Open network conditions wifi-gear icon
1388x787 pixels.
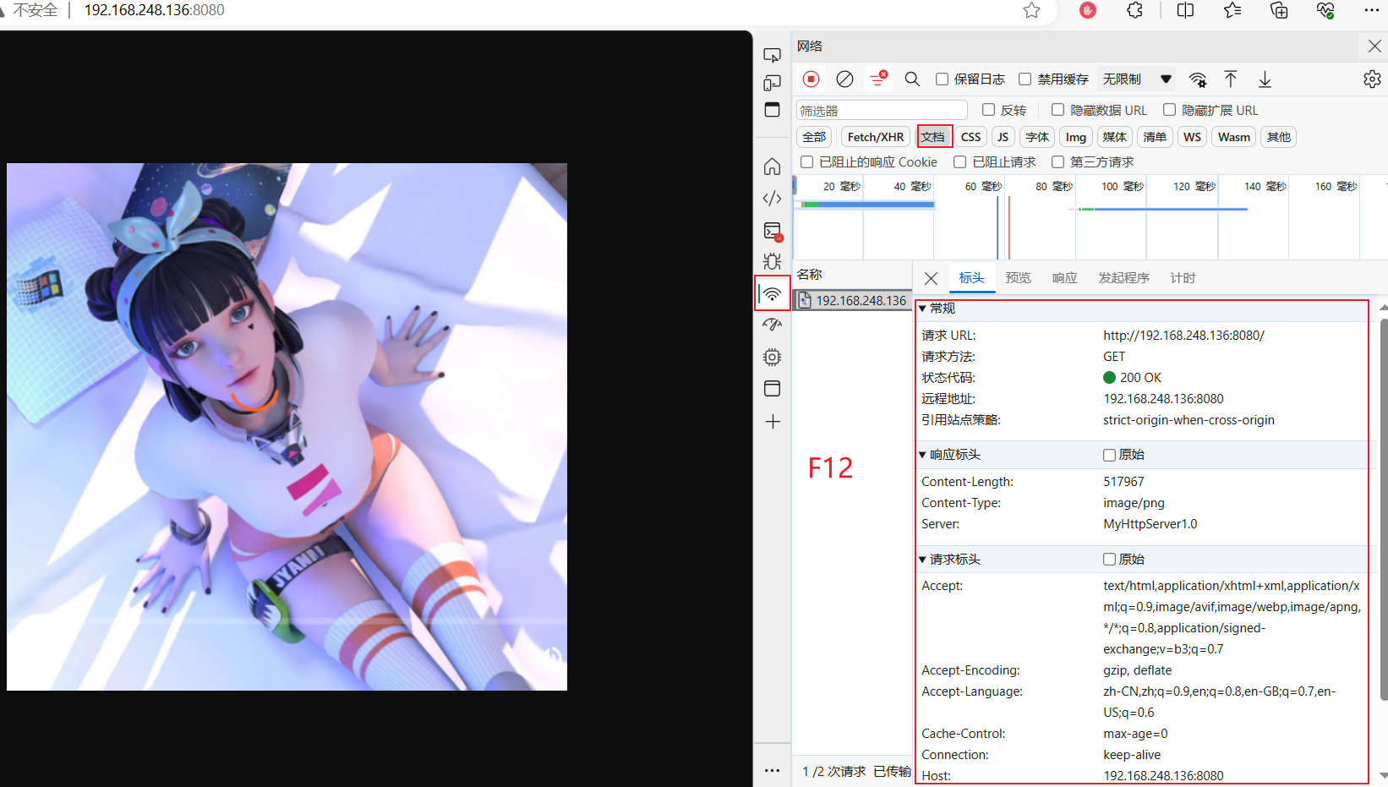(x=1197, y=79)
